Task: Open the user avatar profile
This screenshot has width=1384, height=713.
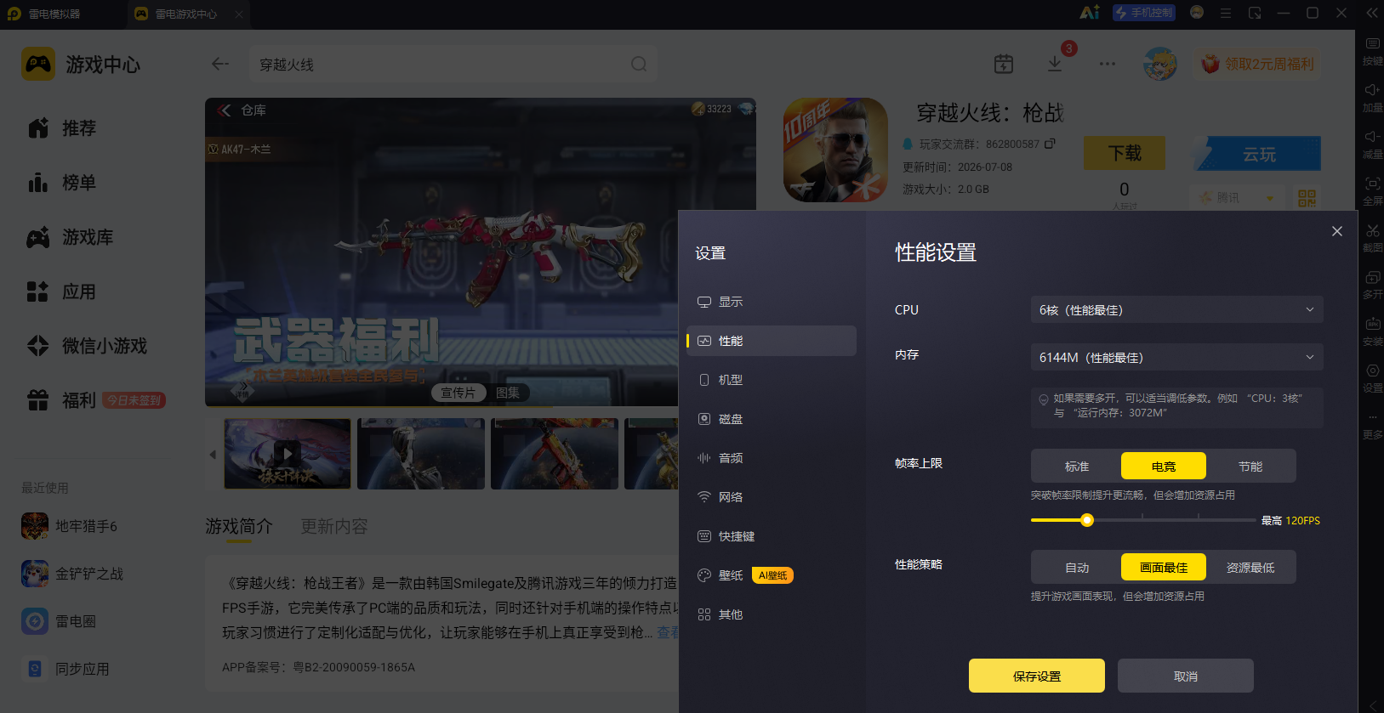Action: 1160,64
